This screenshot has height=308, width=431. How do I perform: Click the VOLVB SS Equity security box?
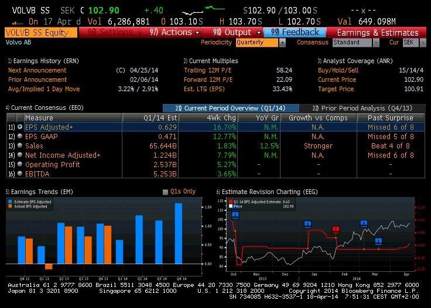(x=40, y=33)
